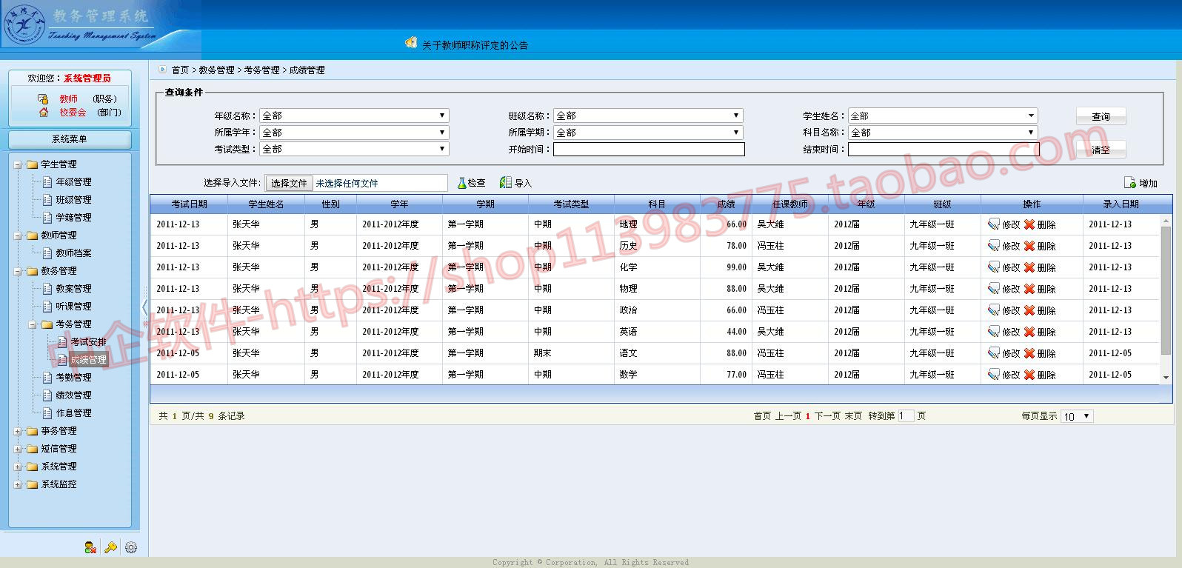Click the announcement speaker icon

pos(411,43)
